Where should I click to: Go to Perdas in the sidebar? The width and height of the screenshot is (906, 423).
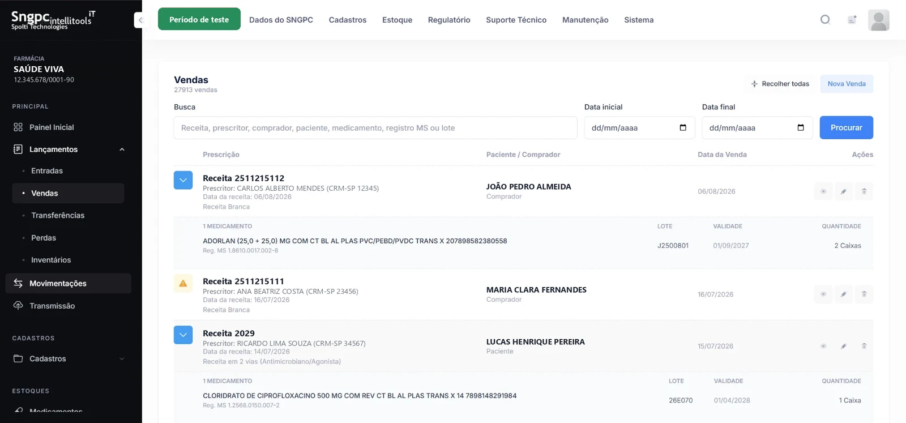(44, 238)
